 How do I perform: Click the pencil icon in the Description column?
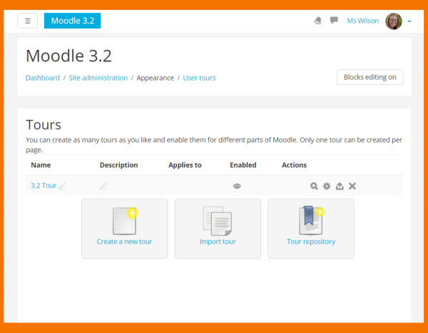[x=103, y=186]
